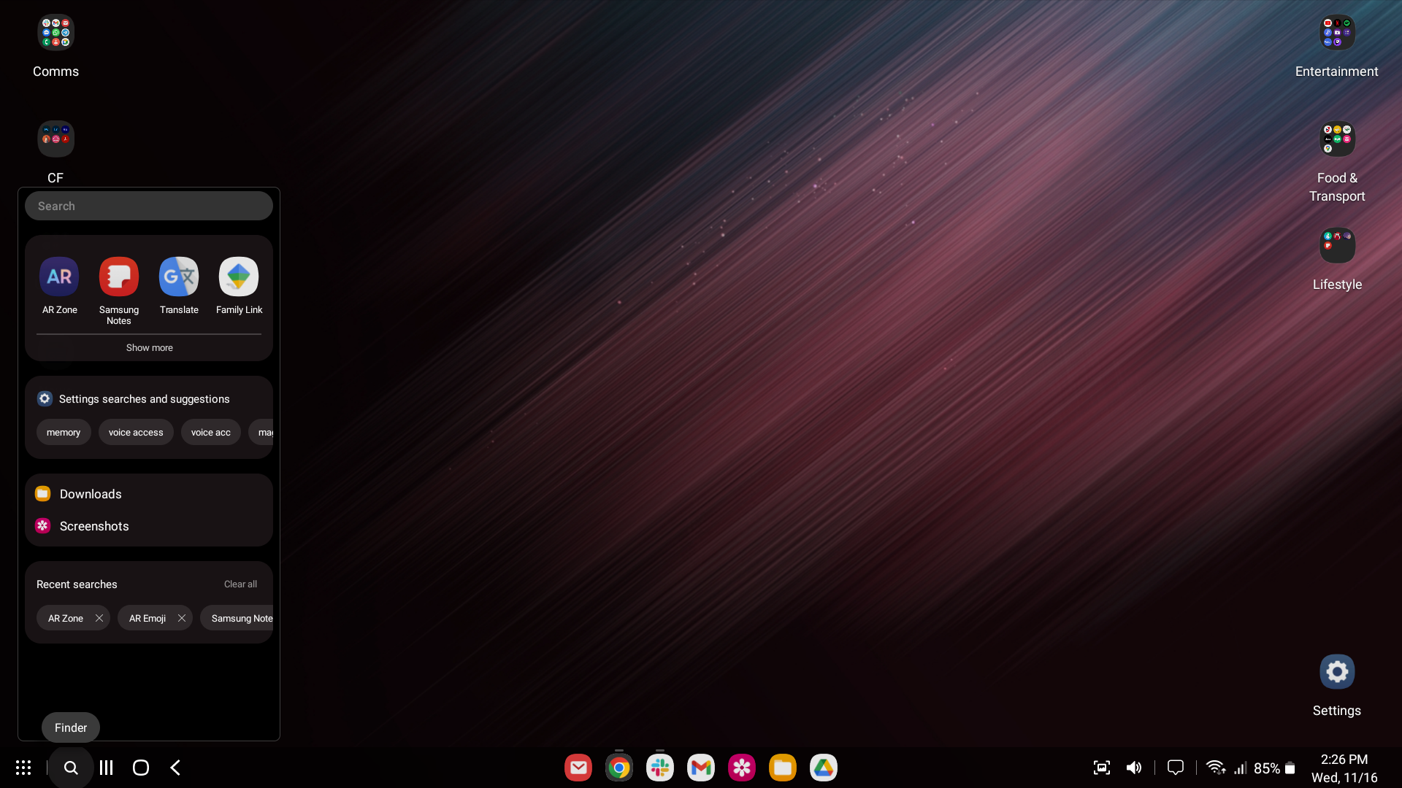Screen dimensions: 1402x788
Task: Tap the voice access suggestion chip
Action: 135,432
